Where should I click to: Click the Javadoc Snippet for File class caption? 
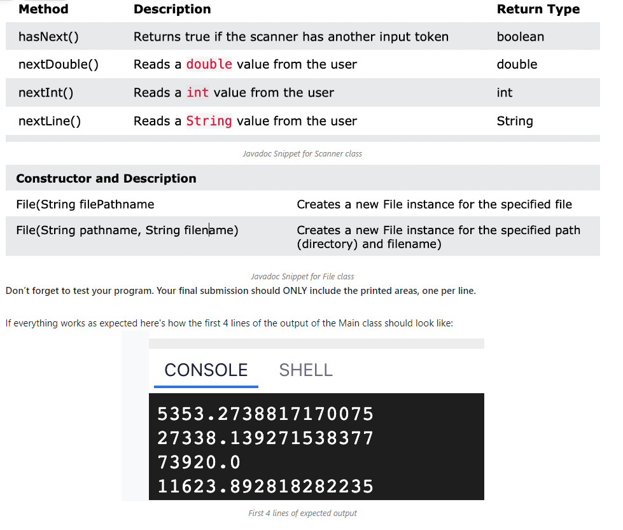point(302,276)
